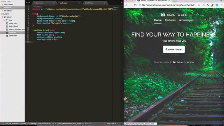The width and height of the screenshot is (224, 126).
Task: Bookmark this page with the star icon
Action: pyautogui.click(x=199, y=5)
